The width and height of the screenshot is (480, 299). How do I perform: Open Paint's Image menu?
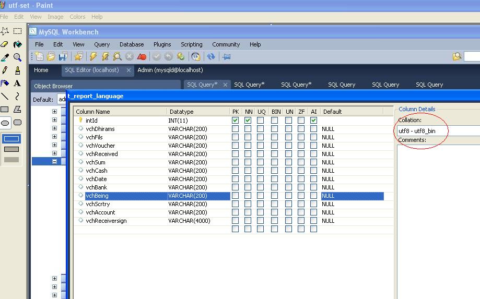point(55,17)
